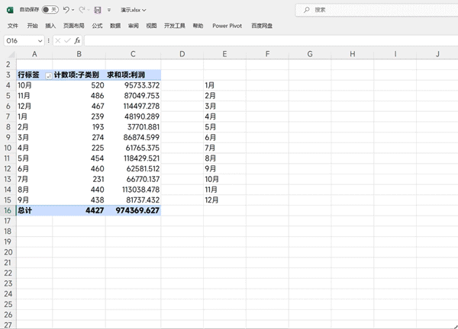Click the 文件 File menu
Viewport: 458px width, 329px height.
(x=13, y=26)
